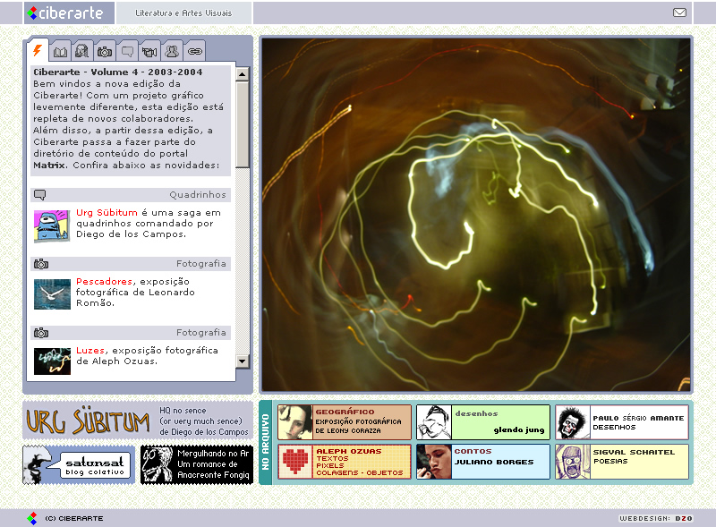716x527 pixels.
Task: Open the Webdesign DZO credit link
Action: click(656, 518)
